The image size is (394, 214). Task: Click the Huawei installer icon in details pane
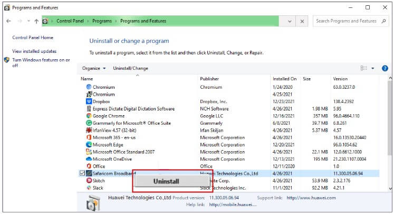click(93, 203)
